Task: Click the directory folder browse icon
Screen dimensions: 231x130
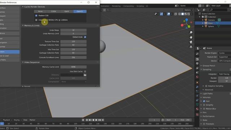Action: 85,75
